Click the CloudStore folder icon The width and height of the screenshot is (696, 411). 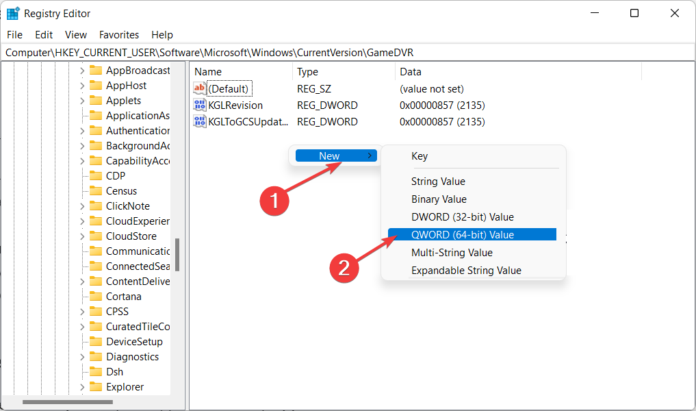click(x=95, y=236)
